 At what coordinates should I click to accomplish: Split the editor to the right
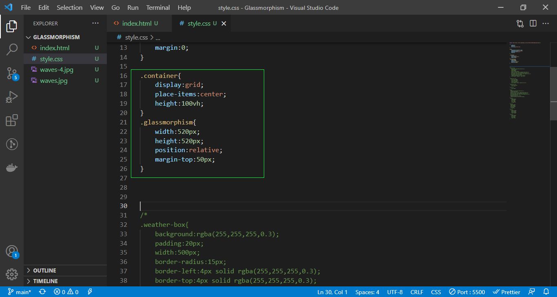(533, 23)
